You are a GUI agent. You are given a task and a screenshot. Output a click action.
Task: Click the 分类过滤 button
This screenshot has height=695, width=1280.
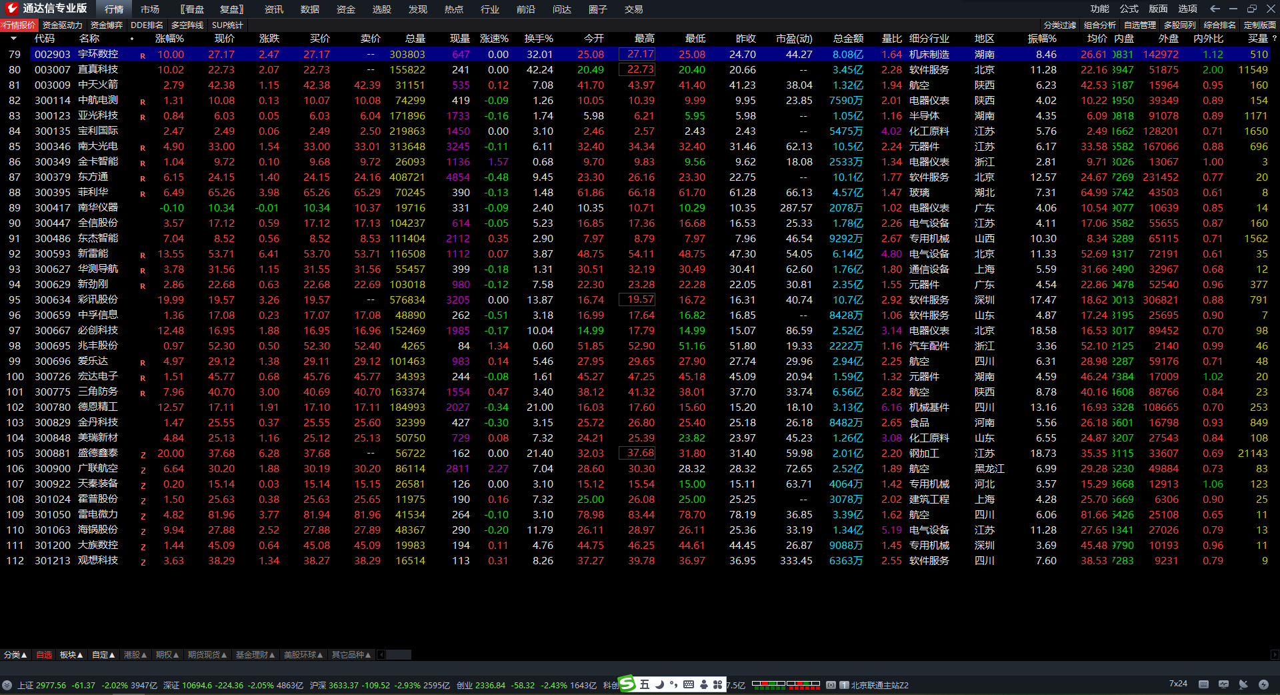1060,25
